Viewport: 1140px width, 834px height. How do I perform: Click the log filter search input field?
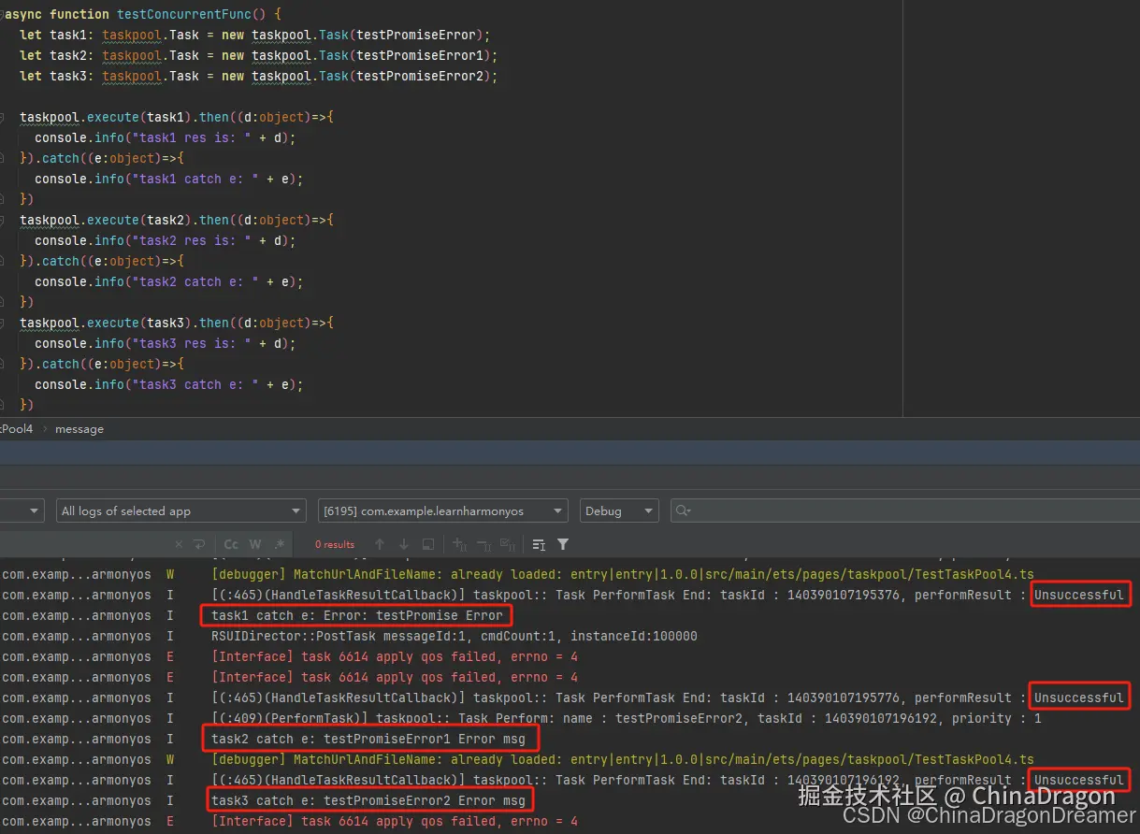[x=904, y=510]
